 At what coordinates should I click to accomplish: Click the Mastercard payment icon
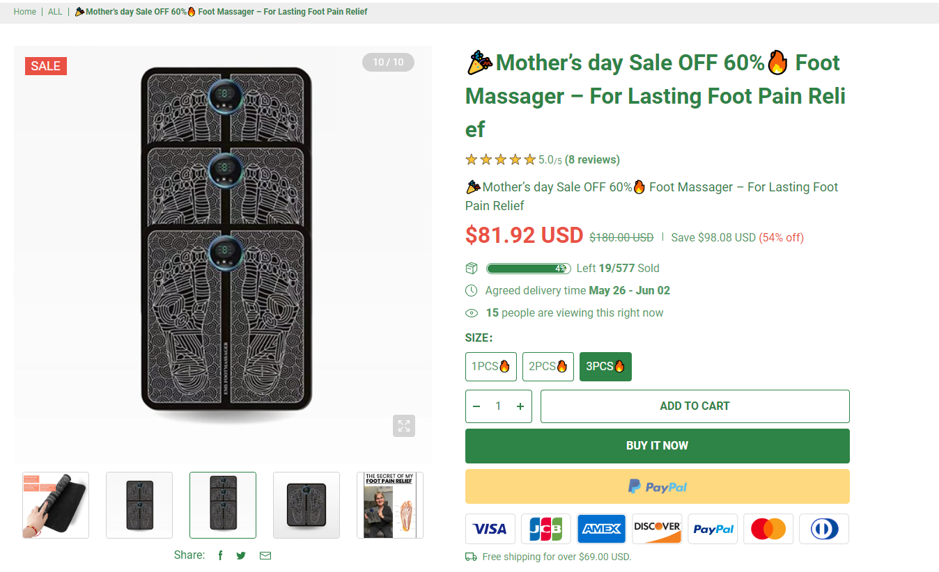(768, 529)
